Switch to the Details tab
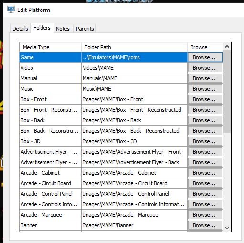244x243 pixels. (x=20, y=29)
